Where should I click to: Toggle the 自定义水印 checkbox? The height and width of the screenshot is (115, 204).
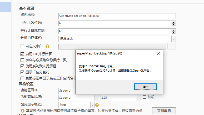[22, 46]
